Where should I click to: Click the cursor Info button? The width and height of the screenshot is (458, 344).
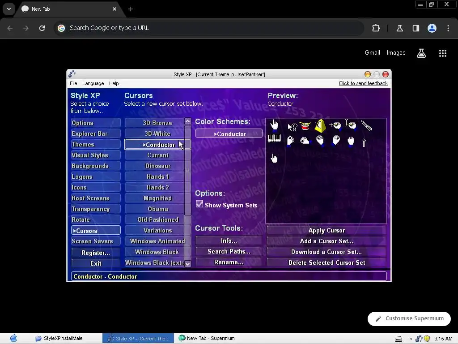[229, 241]
